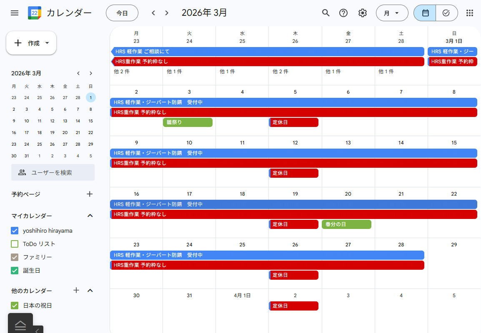This screenshot has height=333, width=481.
Task: Open the settings gear menu
Action: 363,13
